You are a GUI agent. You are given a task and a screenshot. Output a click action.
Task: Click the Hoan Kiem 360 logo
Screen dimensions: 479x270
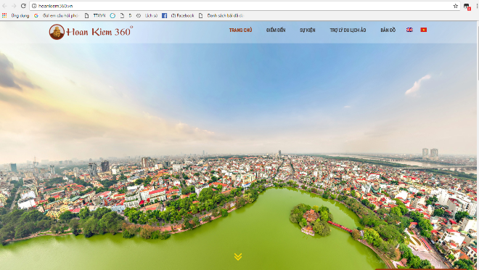pyautogui.click(x=91, y=32)
